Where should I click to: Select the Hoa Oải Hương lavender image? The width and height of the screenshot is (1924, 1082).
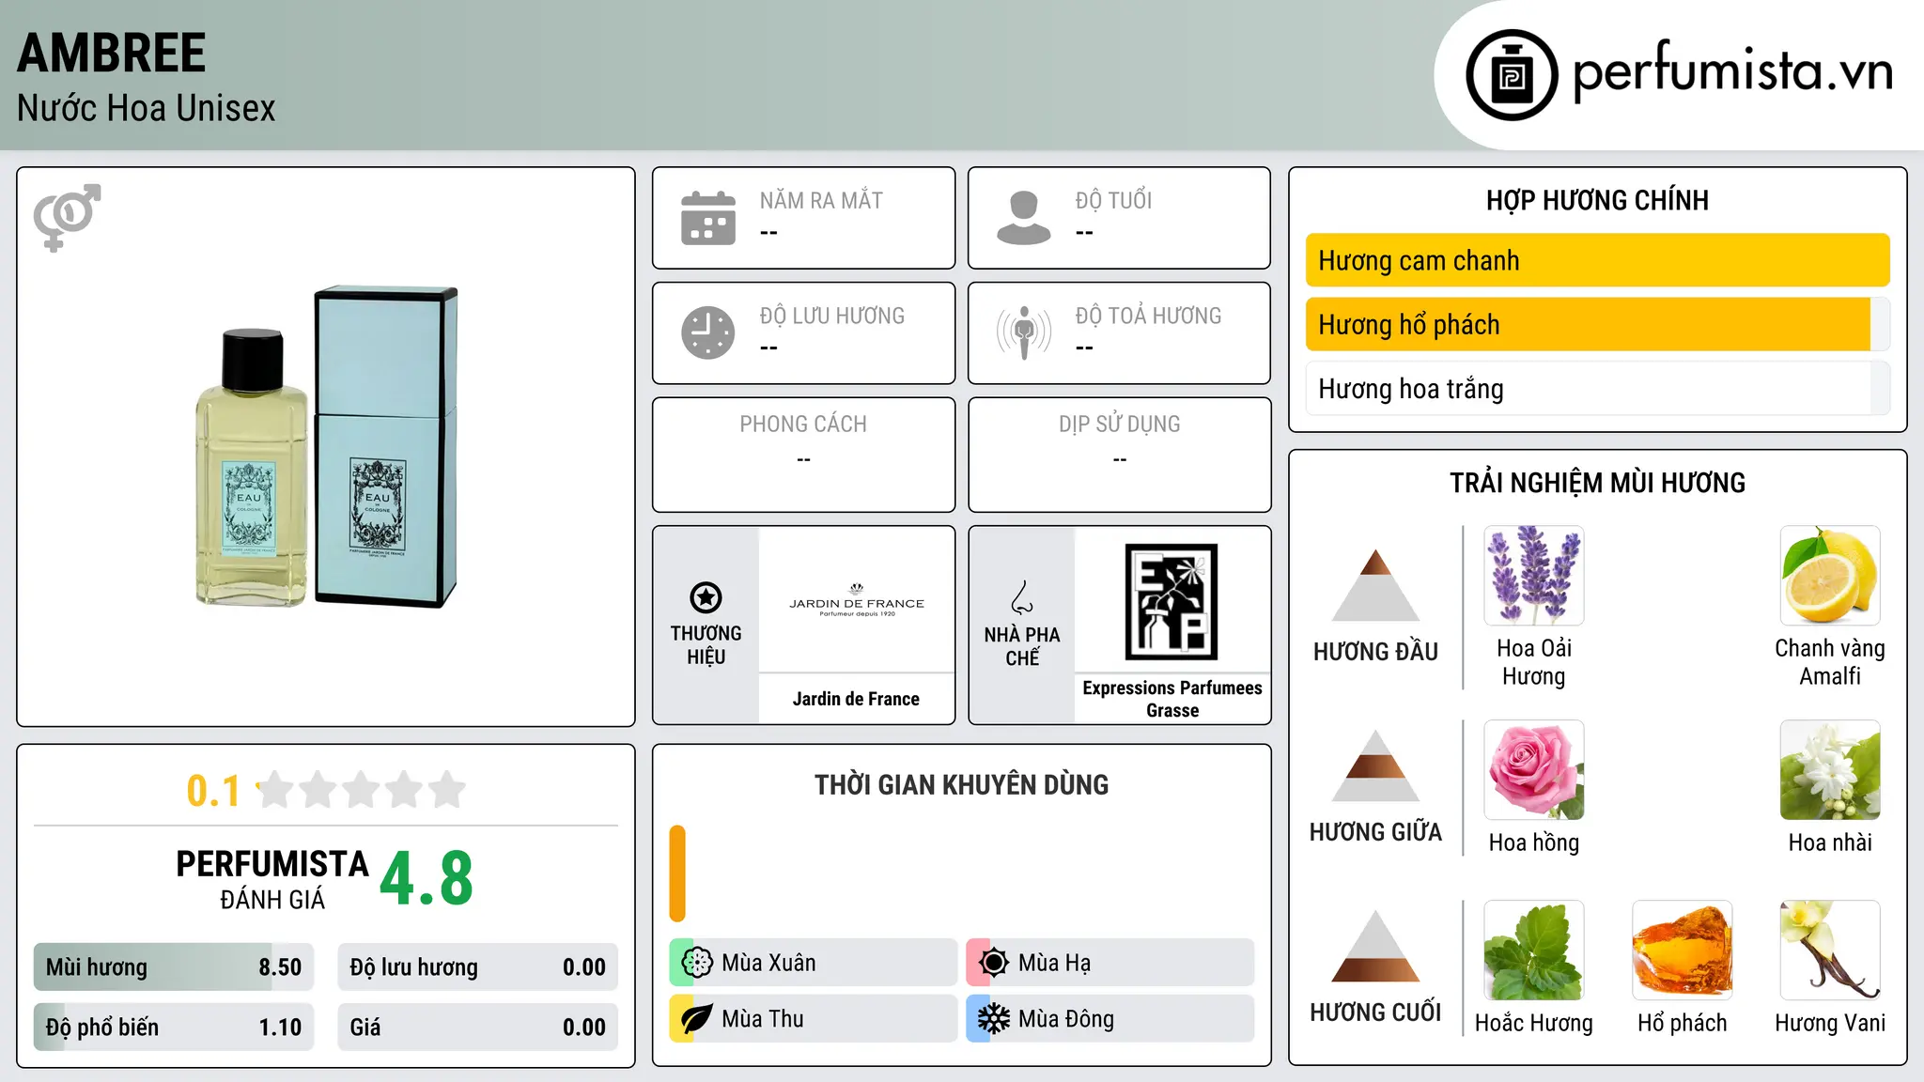point(1534,576)
